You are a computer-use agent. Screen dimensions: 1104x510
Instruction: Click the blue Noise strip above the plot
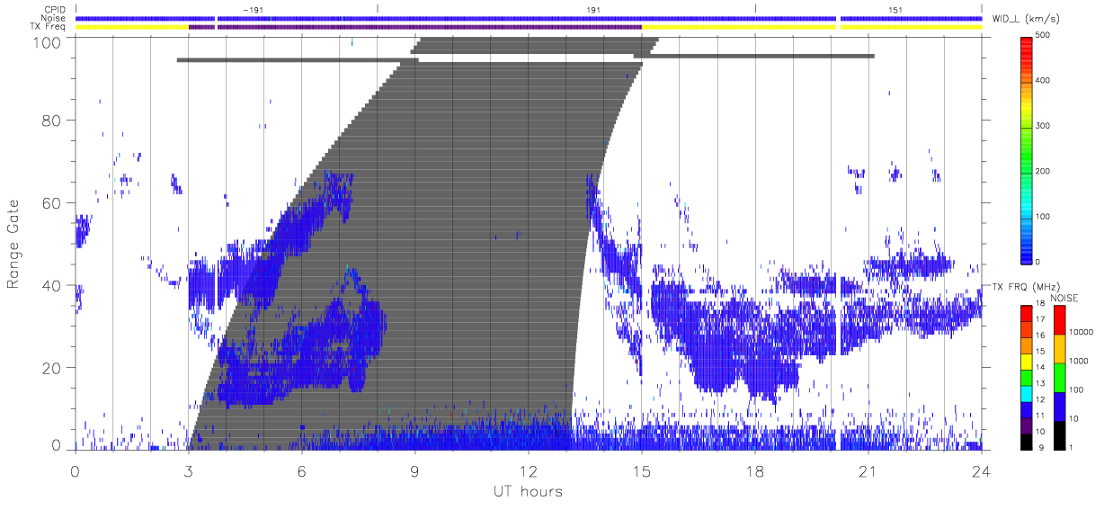click(529, 18)
